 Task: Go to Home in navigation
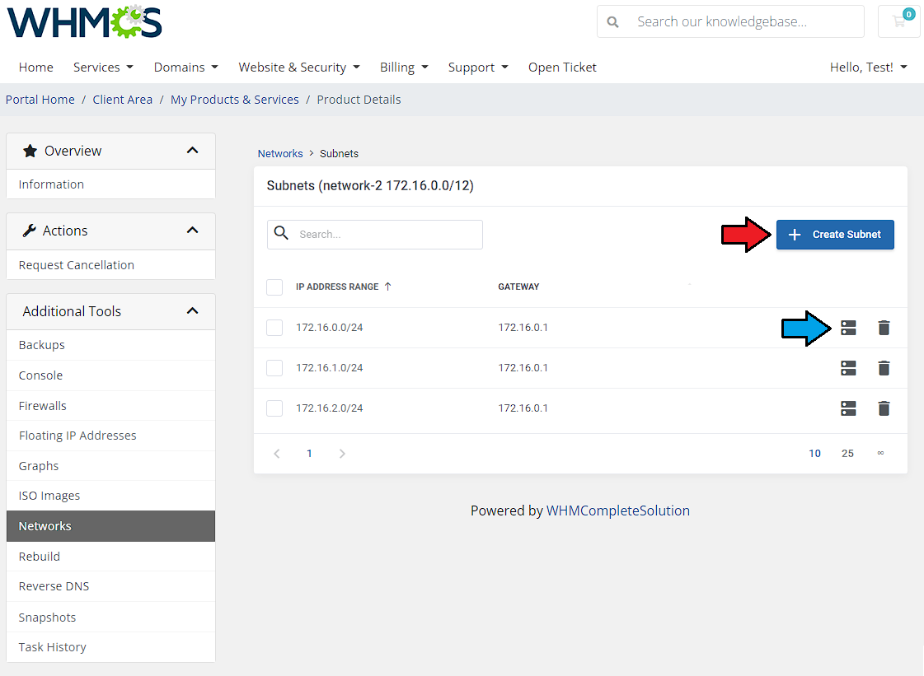[x=36, y=68]
